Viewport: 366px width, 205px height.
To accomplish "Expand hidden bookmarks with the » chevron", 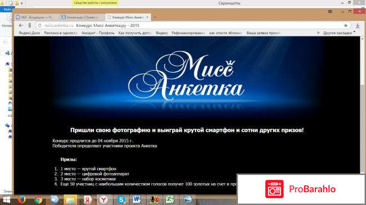I will [x=318, y=33].
